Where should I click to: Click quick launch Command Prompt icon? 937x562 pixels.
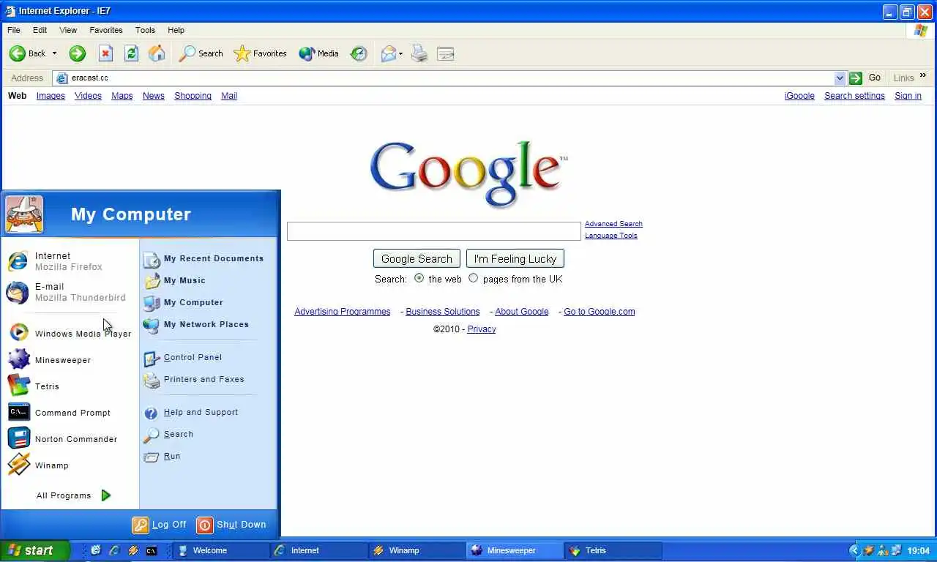tap(152, 550)
